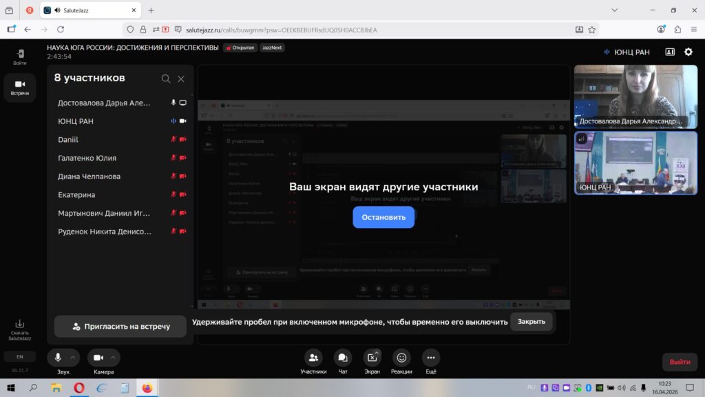Image resolution: width=705 pixels, height=397 pixels.
Task: Click the Войти login icon in sidebar
Action: [x=20, y=54]
